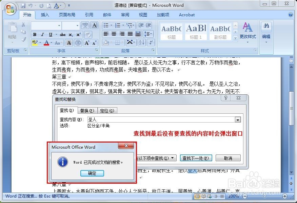Click the Word Help question icon
Screen dimensions: 297x203
click(291, 15)
